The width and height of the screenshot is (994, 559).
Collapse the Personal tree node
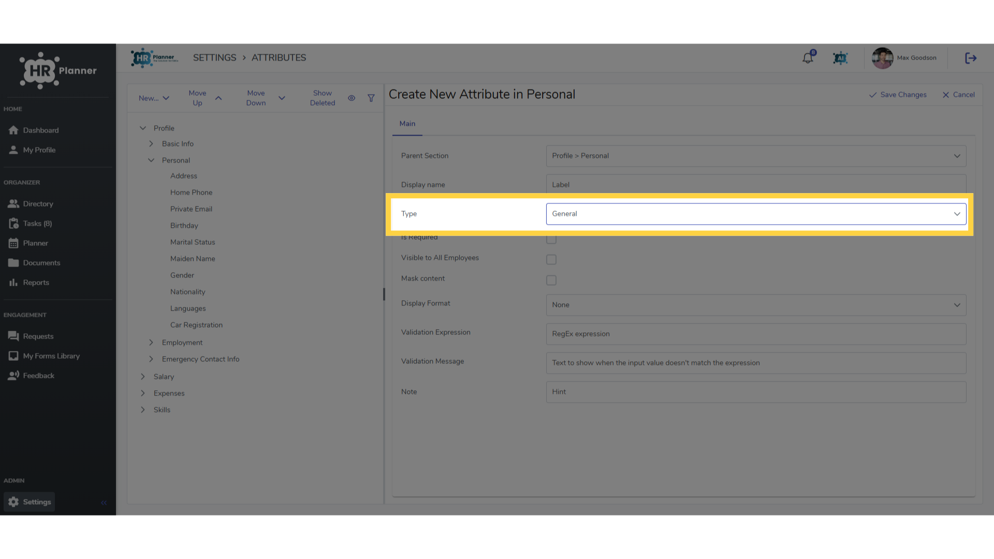tap(151, 160)
